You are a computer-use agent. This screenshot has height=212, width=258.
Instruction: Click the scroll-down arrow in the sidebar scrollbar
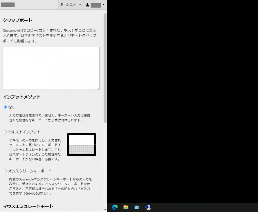(105, 210)
